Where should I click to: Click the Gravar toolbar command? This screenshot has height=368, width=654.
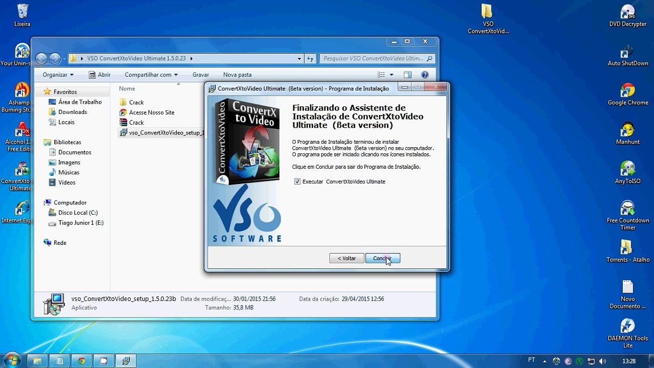(x=201, y=75)
